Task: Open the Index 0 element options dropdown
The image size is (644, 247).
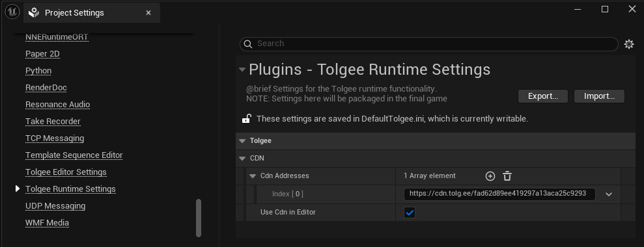Action: pyautogui.click(x=609, y=194)
